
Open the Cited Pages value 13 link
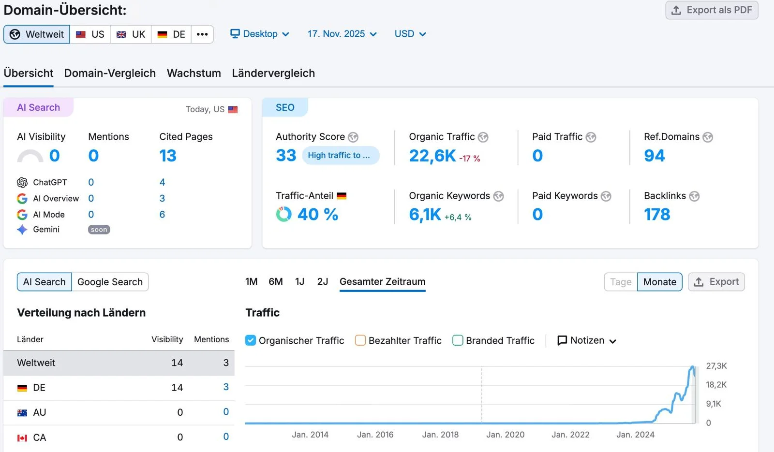[x=168, y=156]
